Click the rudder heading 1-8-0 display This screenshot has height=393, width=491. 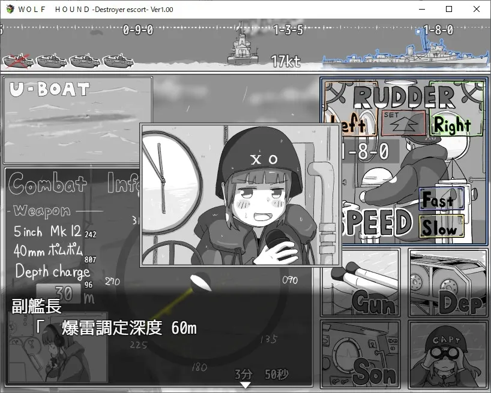(x=366, y=152)
